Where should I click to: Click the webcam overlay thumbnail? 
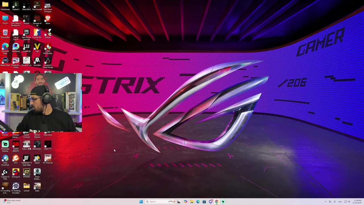coord(41,102)
